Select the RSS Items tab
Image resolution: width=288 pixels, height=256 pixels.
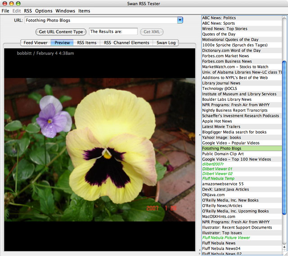(x=86, y=43)
